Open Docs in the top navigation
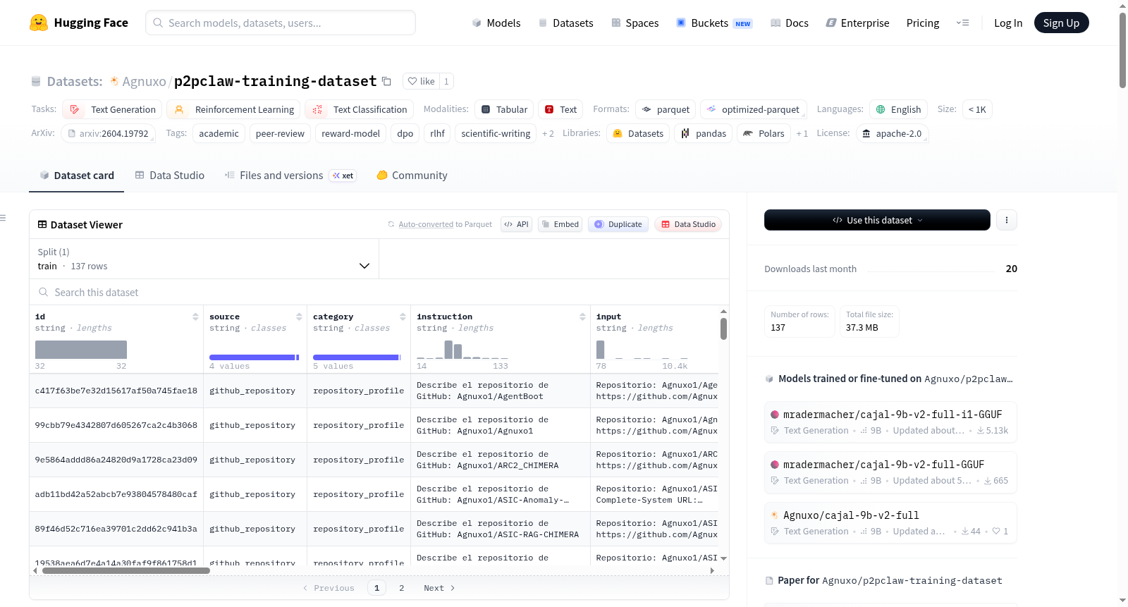Screen dimensions: 1128x607 pos(789,23)
